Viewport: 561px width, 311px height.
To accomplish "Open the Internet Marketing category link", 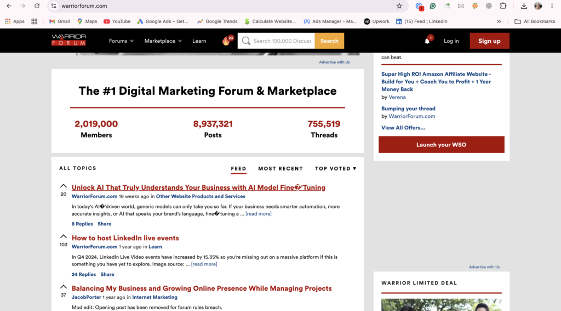I will point(155,297).
